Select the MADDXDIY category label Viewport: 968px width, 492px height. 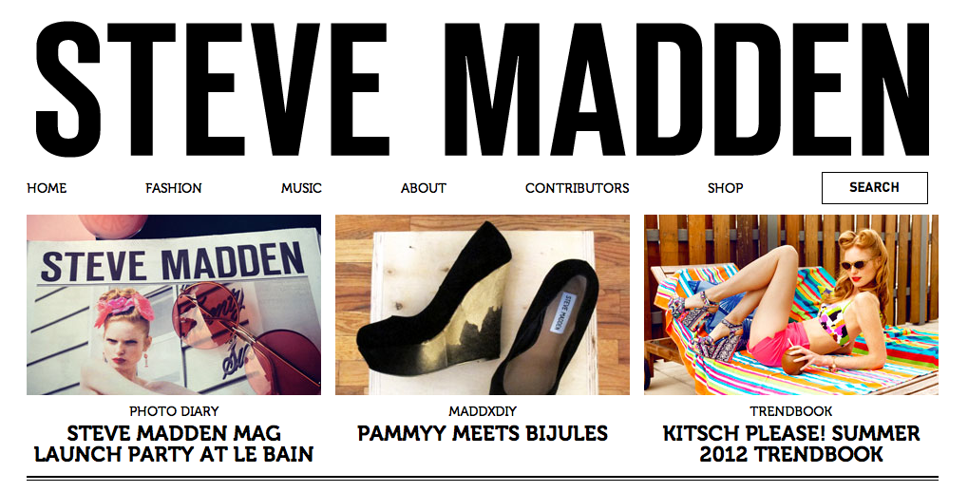[483, 411]
